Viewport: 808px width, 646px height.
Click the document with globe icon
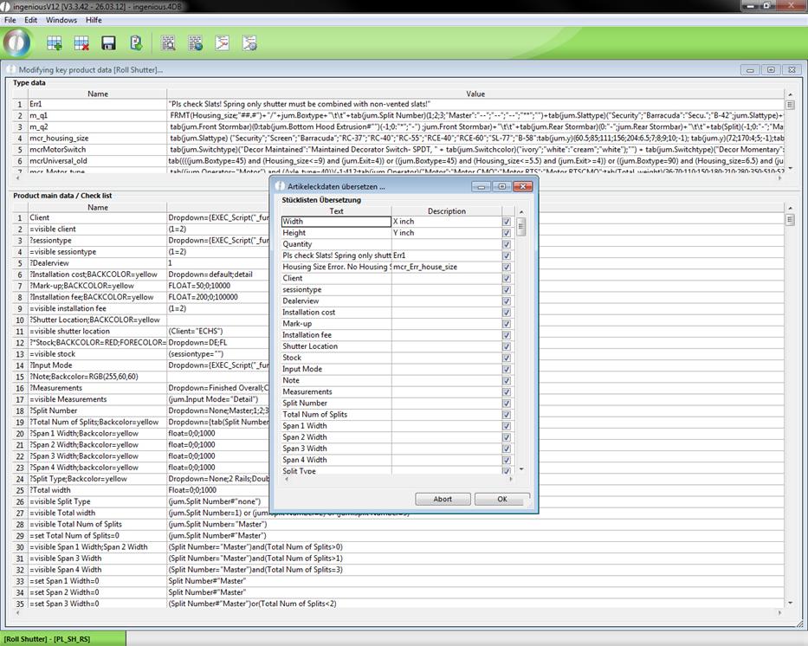point(196,42)
